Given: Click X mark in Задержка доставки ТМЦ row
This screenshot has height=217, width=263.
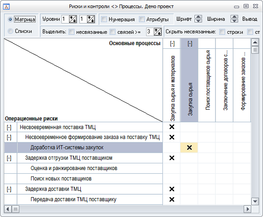Looking at the screenshot, I should (172, 189).
